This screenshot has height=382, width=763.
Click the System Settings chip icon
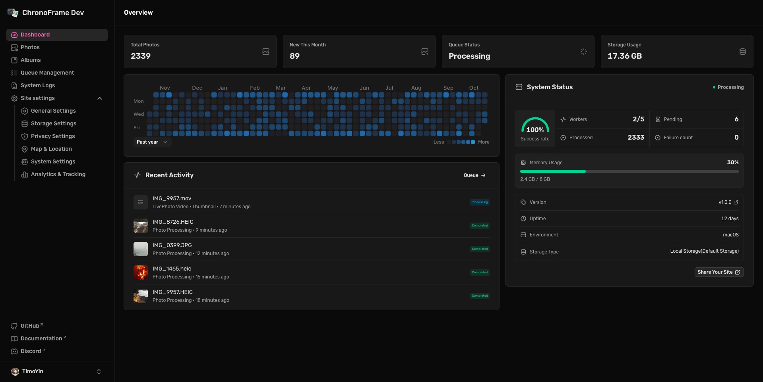[25, 162]
